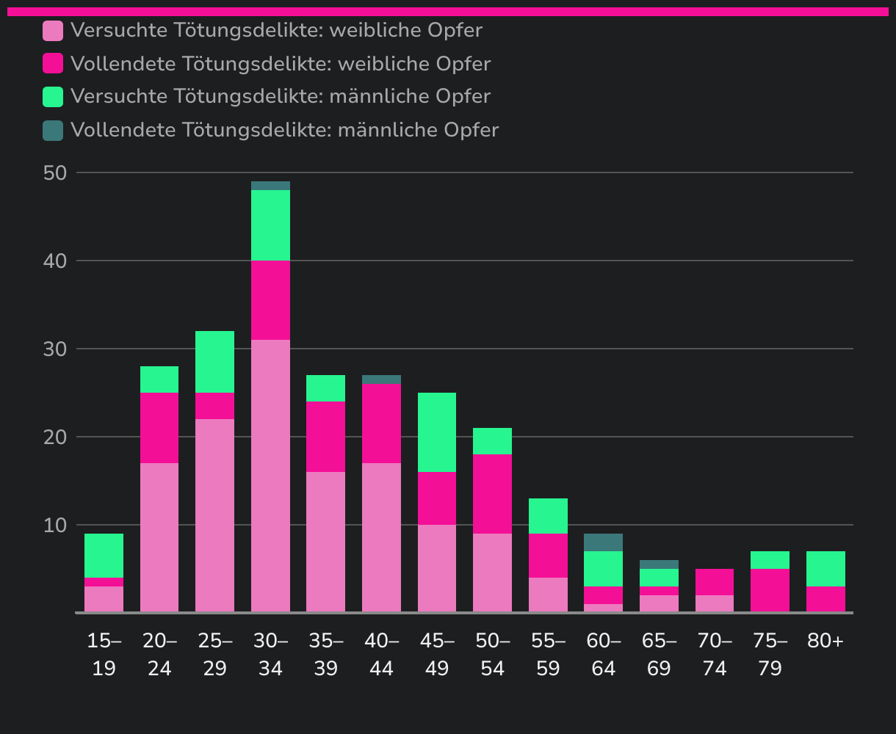Click the magenta legend swatch for Vollendete weibliche Opfer

[x=53, y=64]
